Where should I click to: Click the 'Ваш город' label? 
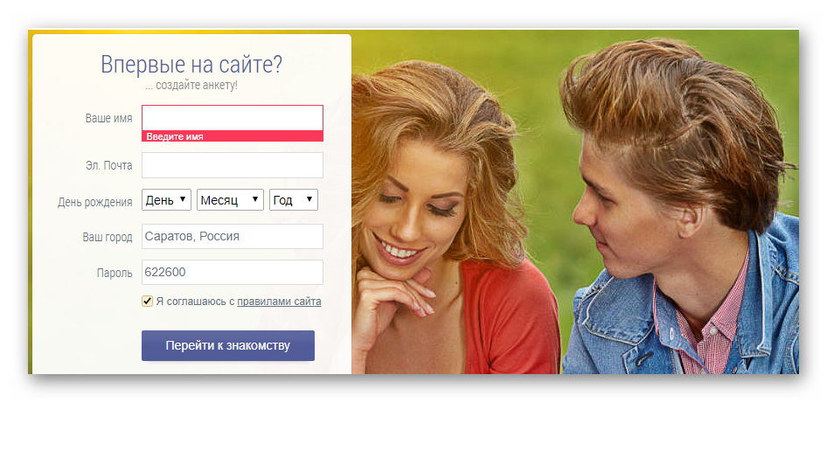[x=107, y=237]
